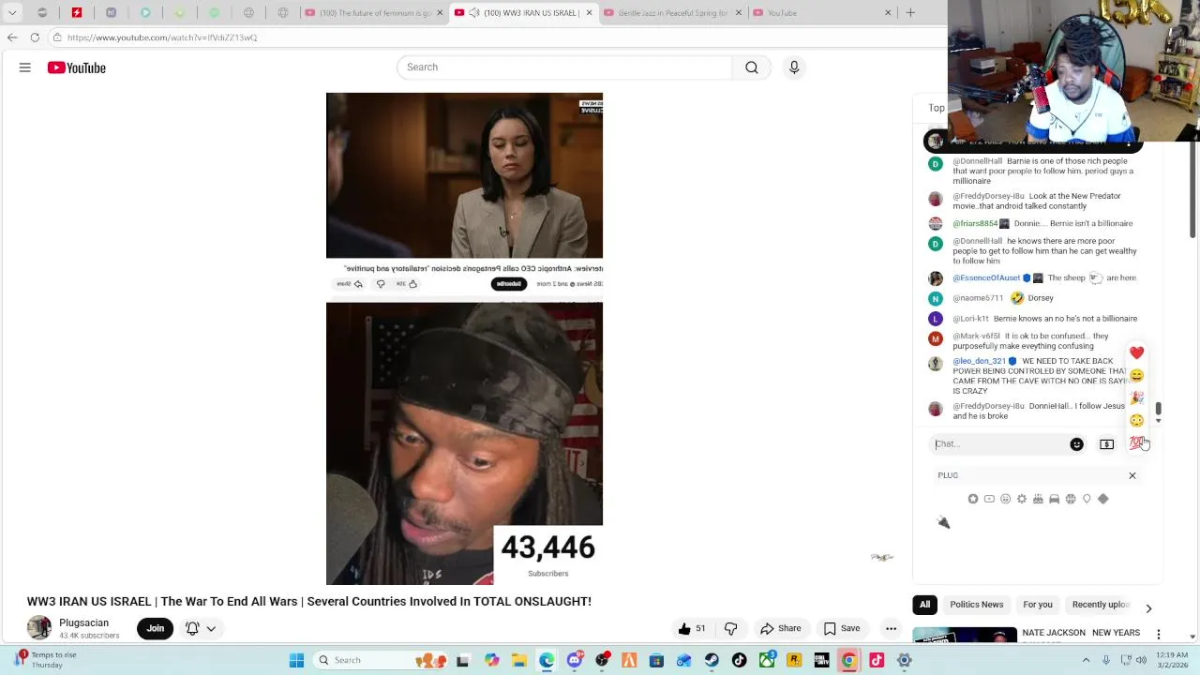Screen dimensions: 1200x675
Task: Like the video showing 51 likes
Action: click(x=692, y=628)
